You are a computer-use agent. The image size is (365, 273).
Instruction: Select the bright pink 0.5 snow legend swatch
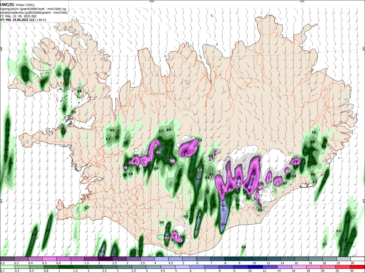click(x=49, y=259)
